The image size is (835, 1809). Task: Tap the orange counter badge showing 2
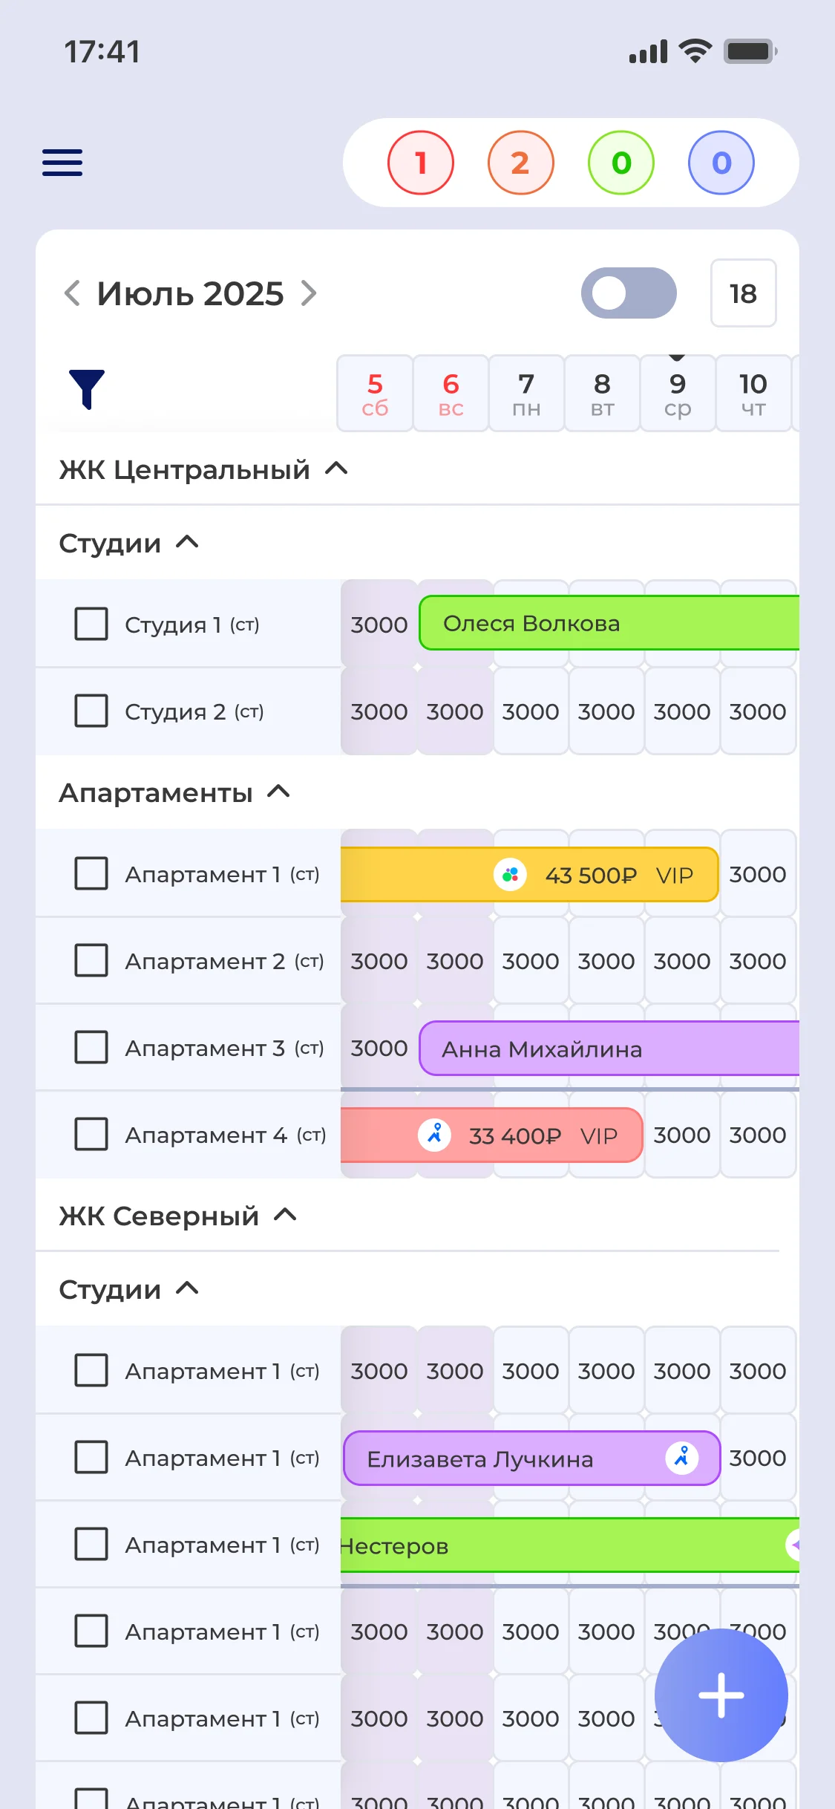(x=520, y=163)
